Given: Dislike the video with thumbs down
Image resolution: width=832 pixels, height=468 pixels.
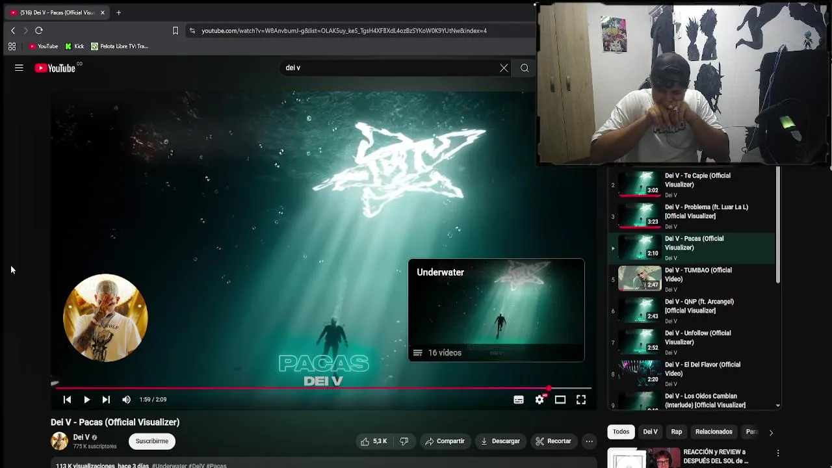Looking at the screenshot, I should pyautogui.click(x=404, y=441).
